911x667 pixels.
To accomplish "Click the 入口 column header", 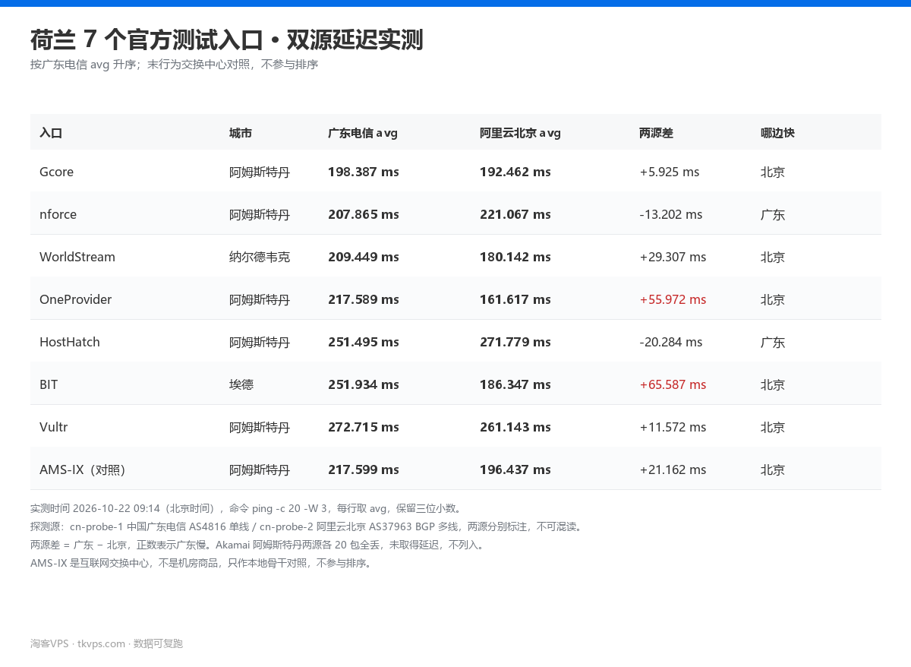I will pos(51,133).
